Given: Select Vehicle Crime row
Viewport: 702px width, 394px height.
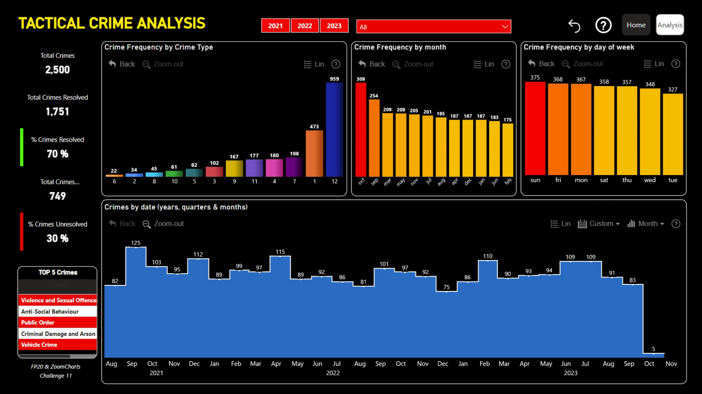Looking at the screenshot, I should (x=57, y=345).
